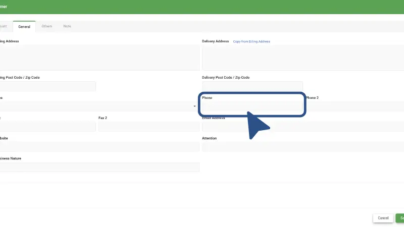This screenshot has height=227, width=404.
Task: Click the Business Nature input field
Action: [99, 167]
